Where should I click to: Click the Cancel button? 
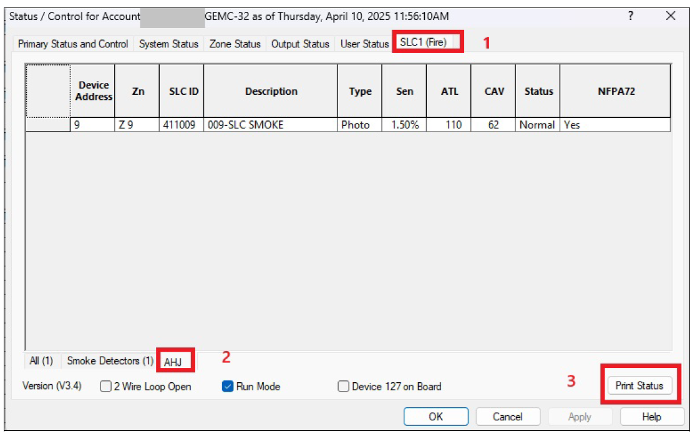[x=507, y=417]
